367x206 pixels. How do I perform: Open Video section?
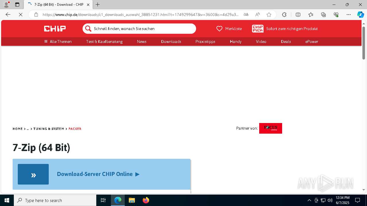pos(261,41)
